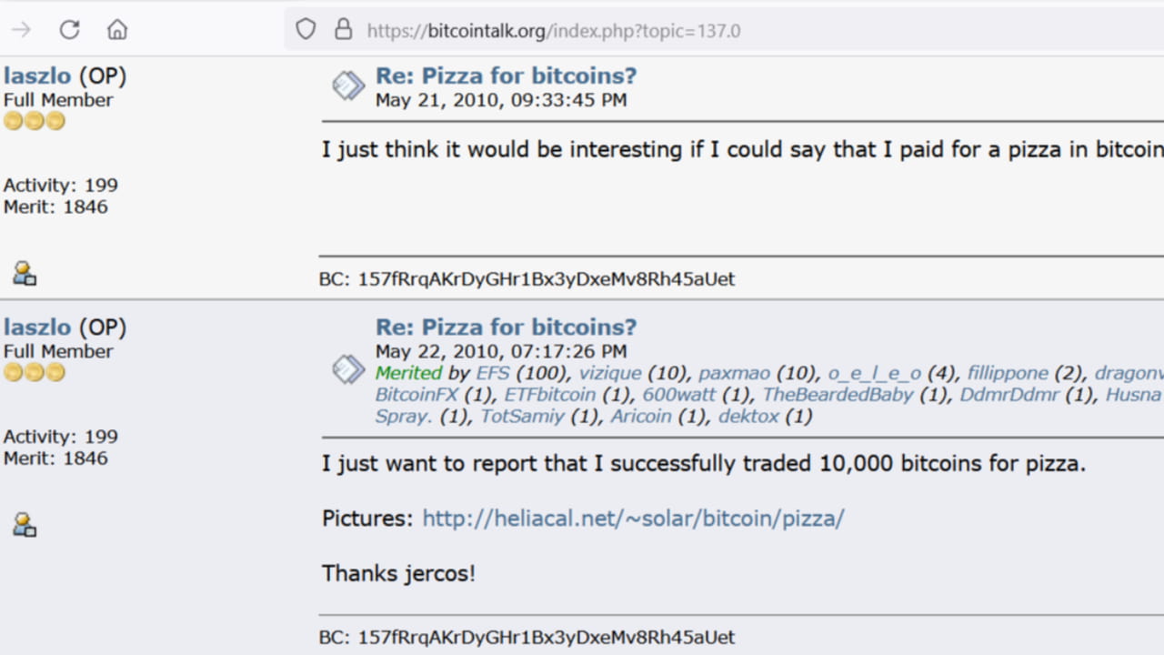Click the post page icon beside the May 21 reply
This screenshot has width=1164, height=655.
pos(348,85)
